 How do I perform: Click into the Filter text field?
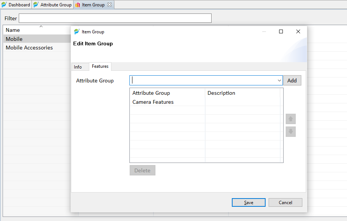(115, 18)
